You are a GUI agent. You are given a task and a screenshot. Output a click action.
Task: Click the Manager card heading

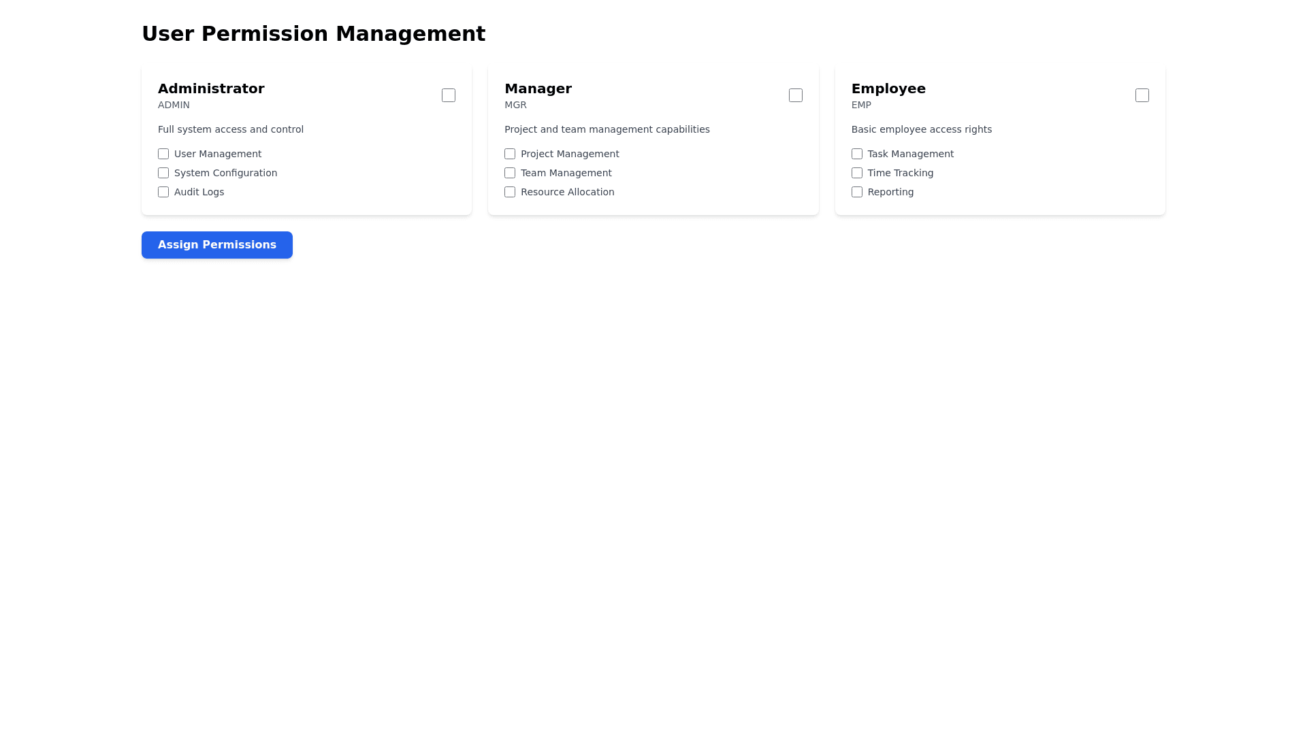(x=538, y=88)
